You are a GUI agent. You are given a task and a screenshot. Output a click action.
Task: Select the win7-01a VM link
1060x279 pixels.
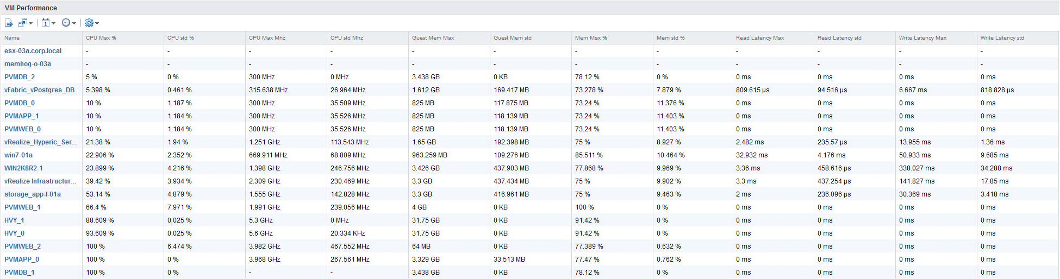[18, 155]
